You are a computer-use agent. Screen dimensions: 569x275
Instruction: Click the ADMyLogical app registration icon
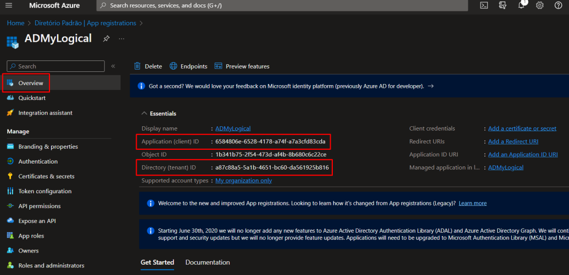pyautogui.click(x=13, y=42)
